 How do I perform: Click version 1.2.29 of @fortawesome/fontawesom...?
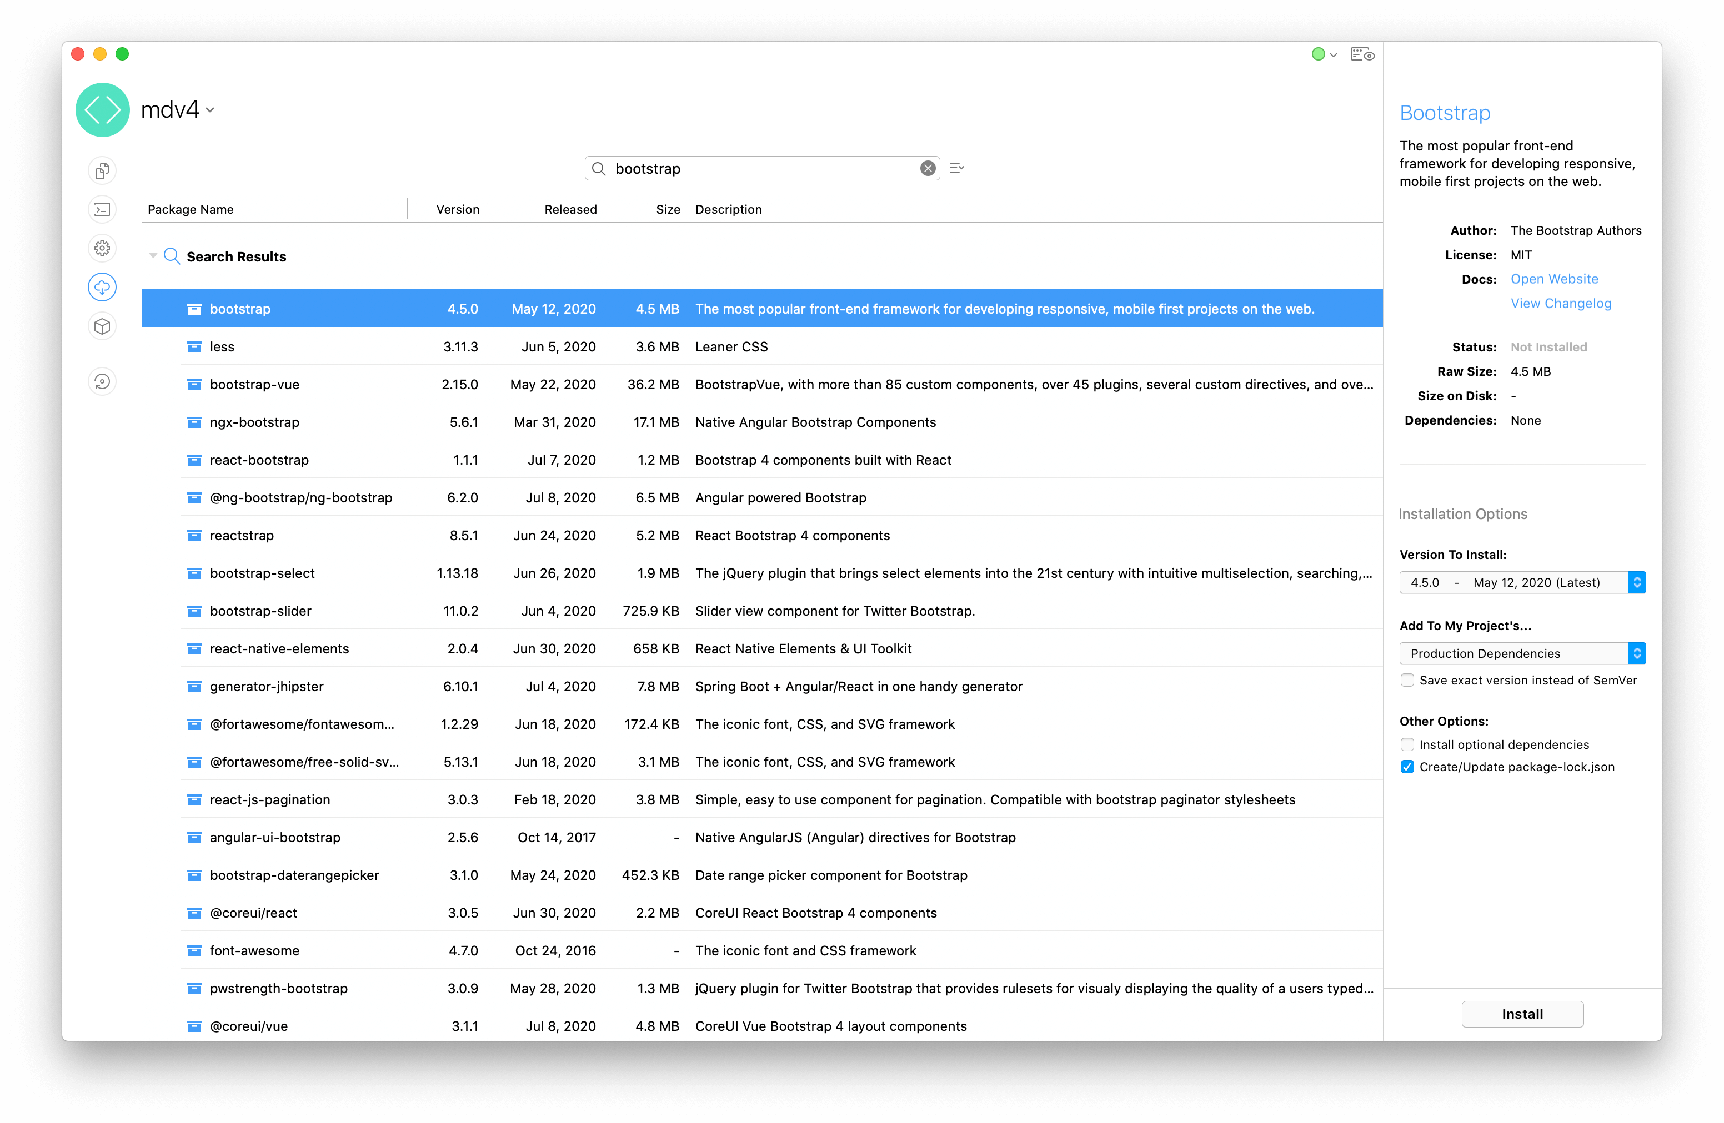[x=459, y=724]
